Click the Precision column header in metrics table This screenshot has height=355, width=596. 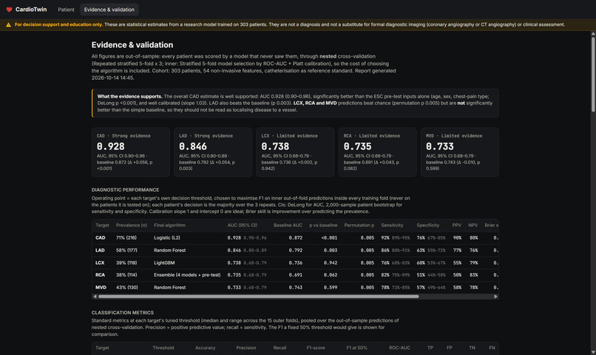click(x=246, y=348)
